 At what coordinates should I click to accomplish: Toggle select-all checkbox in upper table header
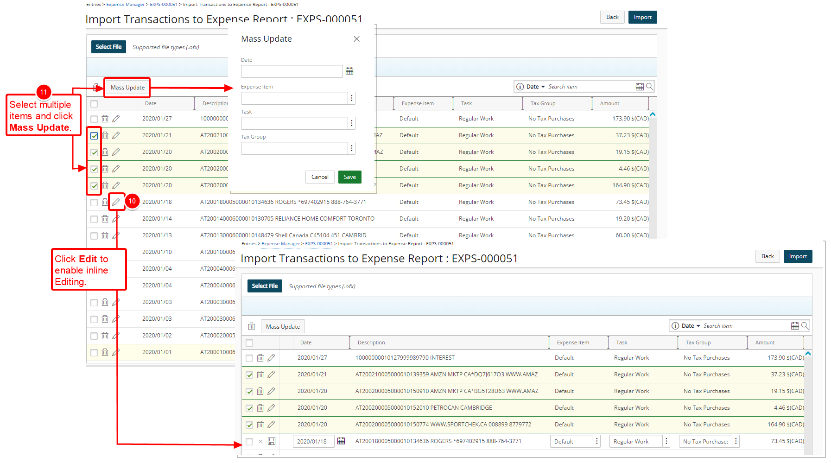pos(94,104)
